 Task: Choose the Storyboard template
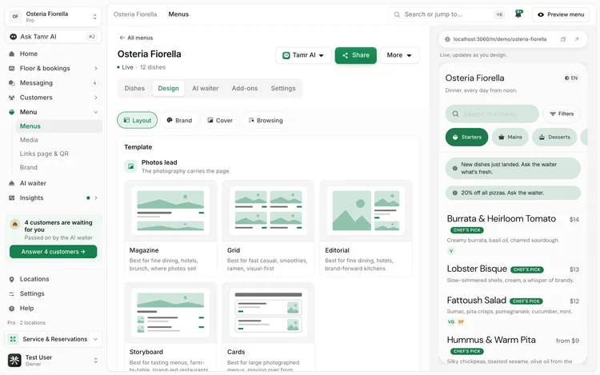170,327
